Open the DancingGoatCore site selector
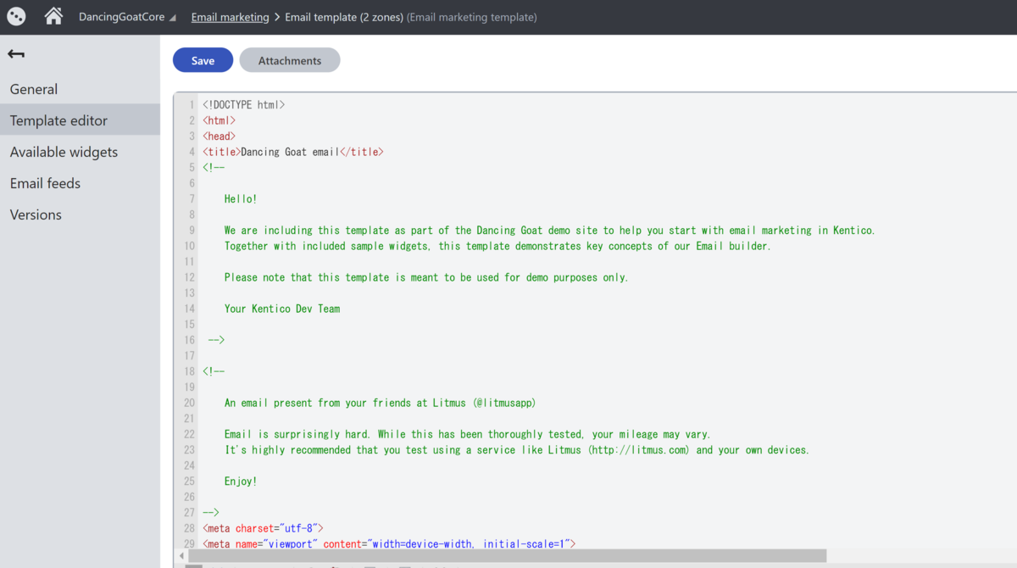This screenshot has width=1017, height=568. click(127, 17)
